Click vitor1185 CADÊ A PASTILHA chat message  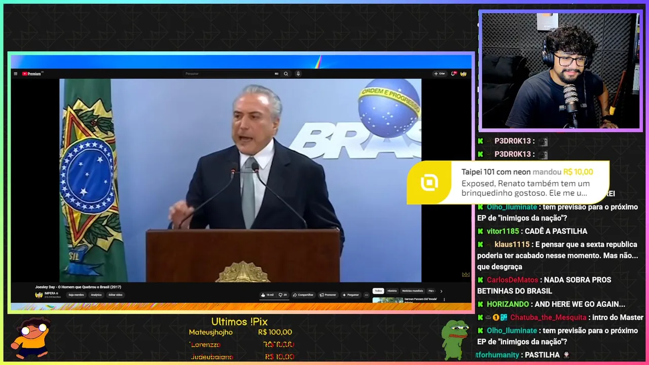point(532,231)
